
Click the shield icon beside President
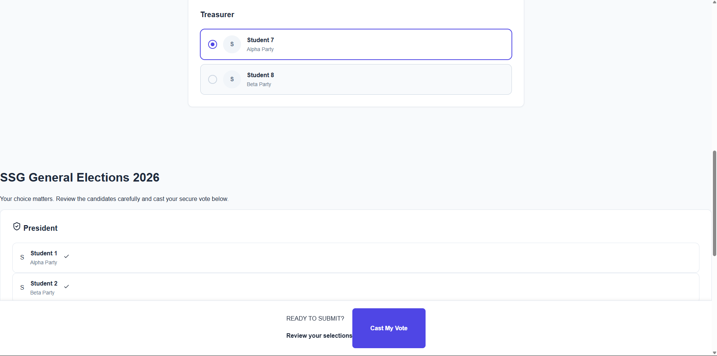[17, 227]
